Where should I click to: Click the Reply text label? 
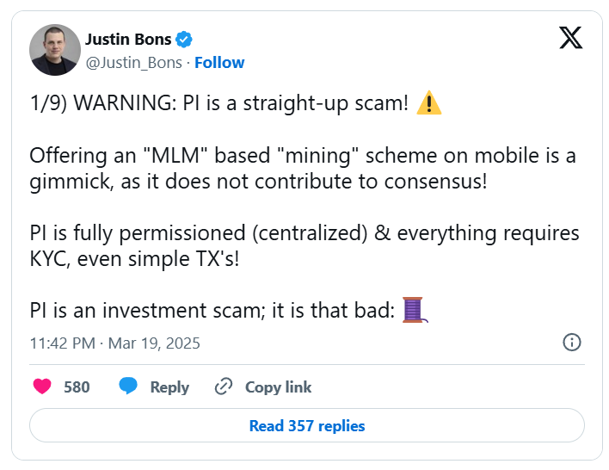pos(169,387)
